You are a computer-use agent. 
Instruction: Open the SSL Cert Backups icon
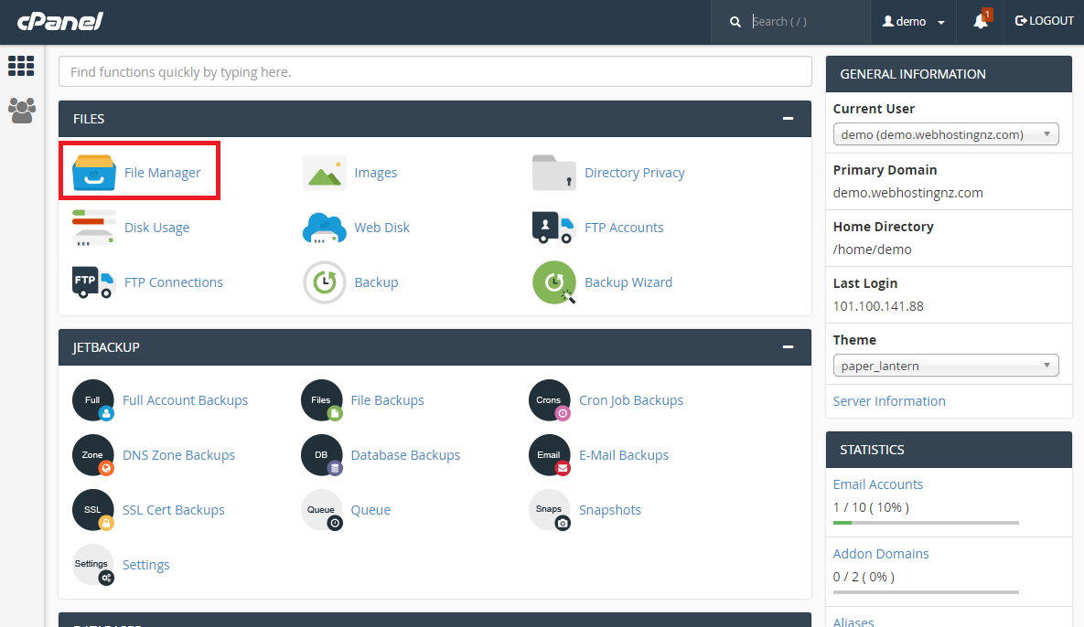93,510
